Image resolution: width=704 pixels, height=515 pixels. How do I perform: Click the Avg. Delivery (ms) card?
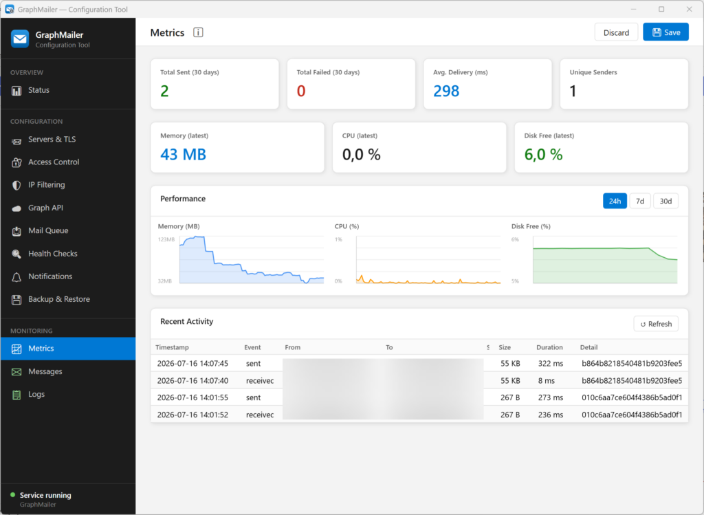click(487, 84)
